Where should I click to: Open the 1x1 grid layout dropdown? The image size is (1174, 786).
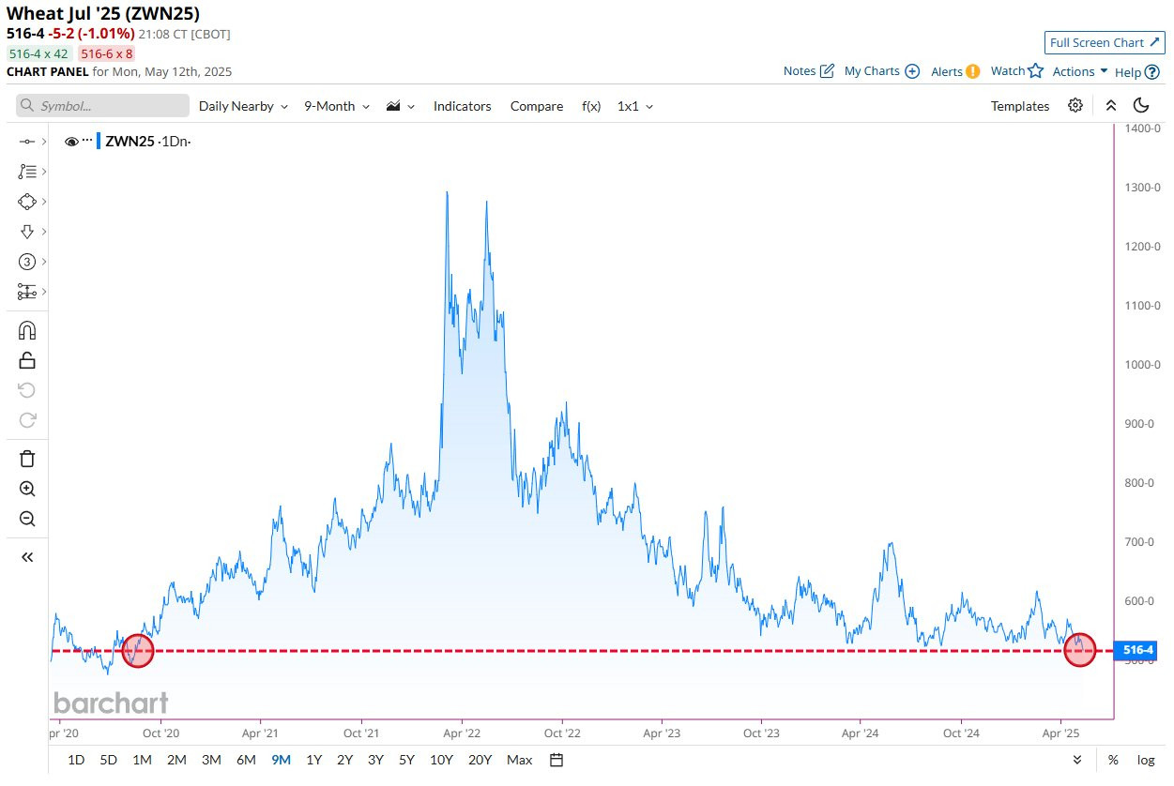pos(635,106)
